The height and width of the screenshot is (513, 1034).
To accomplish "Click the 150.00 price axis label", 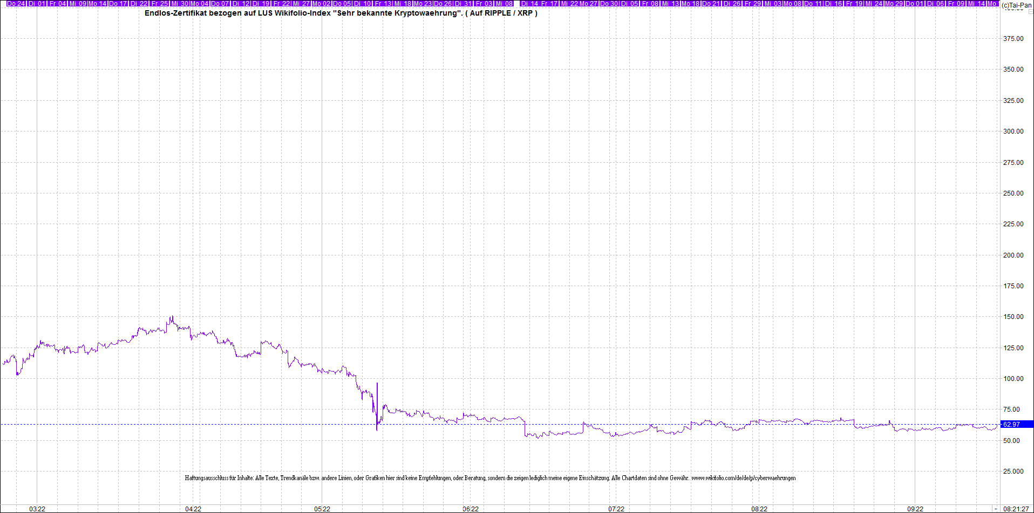I will coord(1013,317).
